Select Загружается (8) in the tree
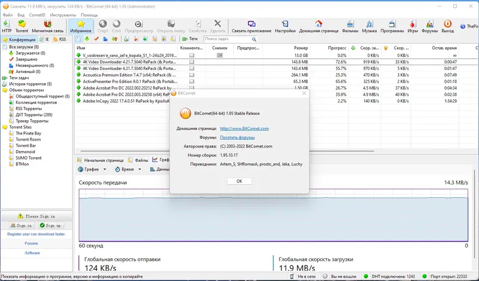The image size is (479, 281). [31, 53]
